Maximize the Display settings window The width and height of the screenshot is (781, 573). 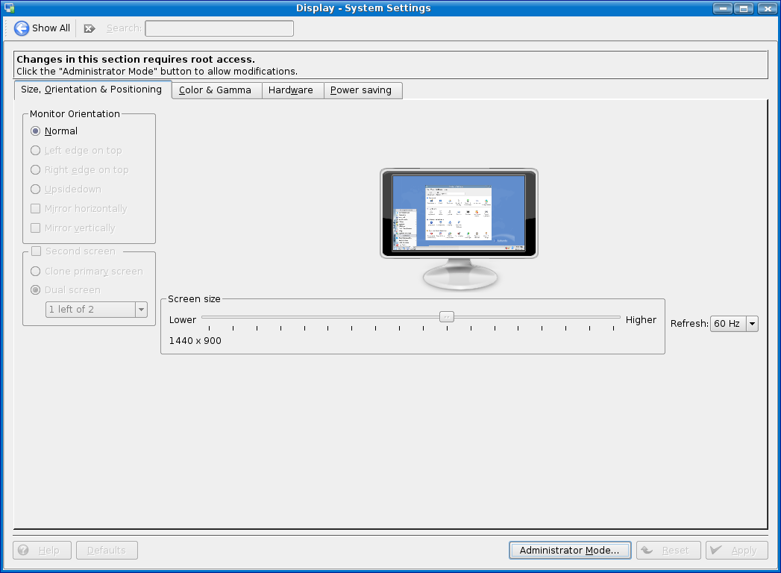point(743,8)
